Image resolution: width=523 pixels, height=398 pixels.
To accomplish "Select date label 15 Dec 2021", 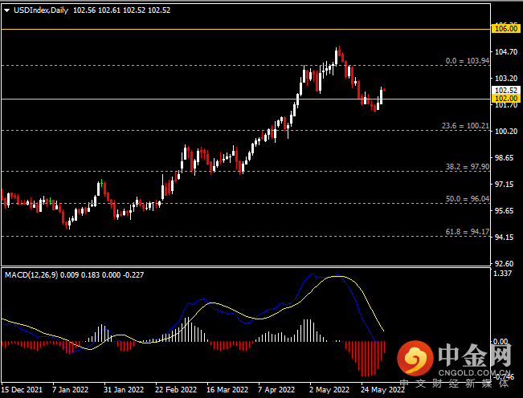I will tap(22, 390).
